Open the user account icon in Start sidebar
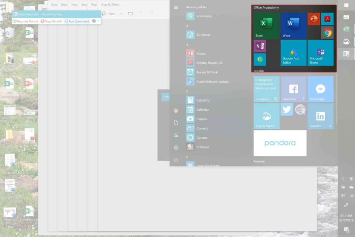This screenshot has width=355, height=237. [x=176, y=111]
